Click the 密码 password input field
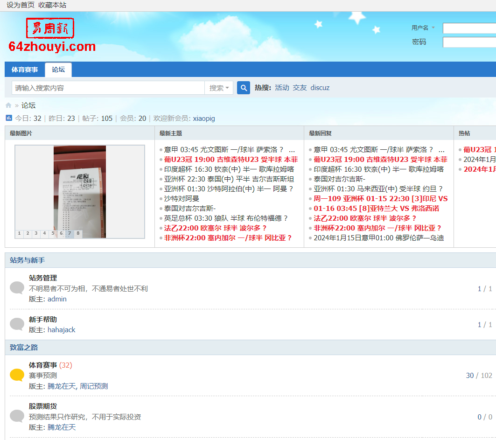The image size is (496, 440). tap(469, 42)
